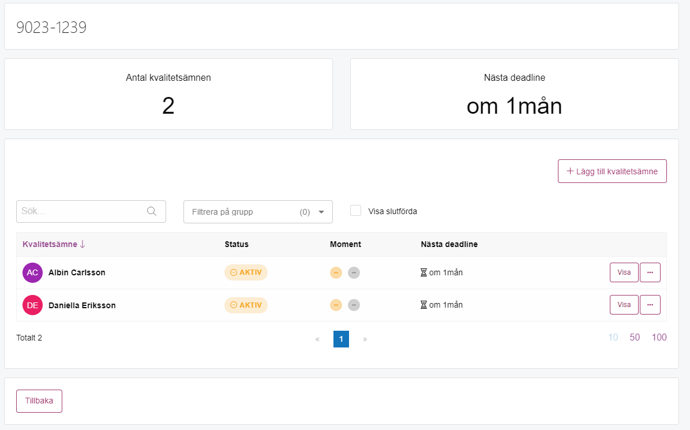Viewport: 690px width, 430px height.
Task: Click the grey moment circle for Daniella Eriksson
Action: [354, 305]
